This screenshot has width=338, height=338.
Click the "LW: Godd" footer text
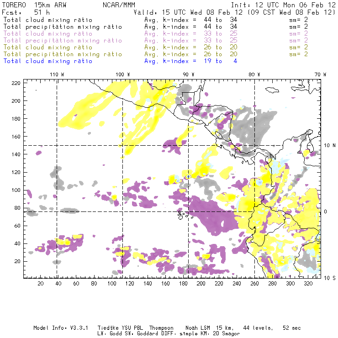(x=110, y=334)
